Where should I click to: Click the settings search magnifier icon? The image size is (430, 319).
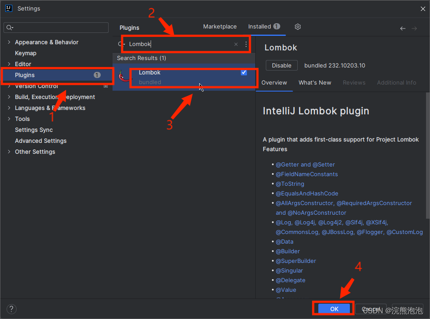click(x=10, y=28)
